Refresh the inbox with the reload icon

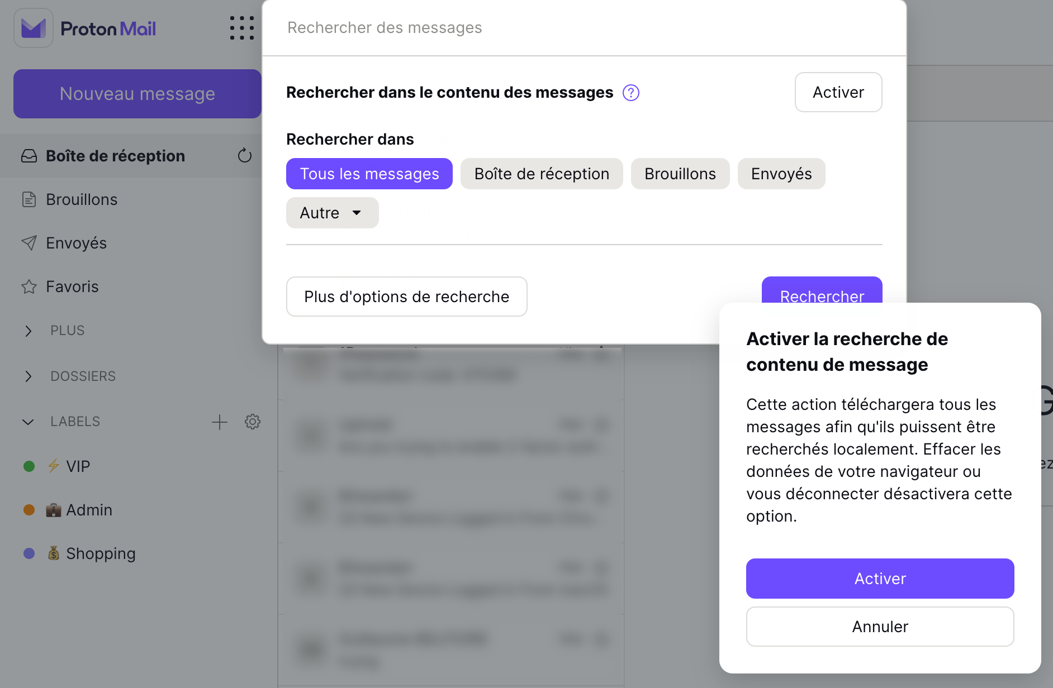pyautogui.click(x=245, y=156)
